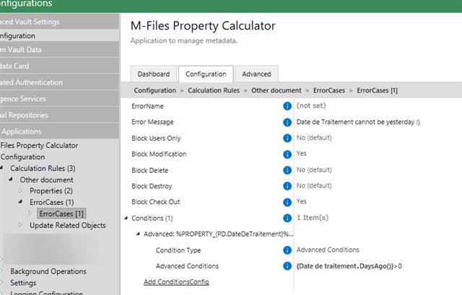Image resolution: width=462 pixels, height=295 pixels.
Task: Click info icon next to ErrorName
Action: point(287,106)
